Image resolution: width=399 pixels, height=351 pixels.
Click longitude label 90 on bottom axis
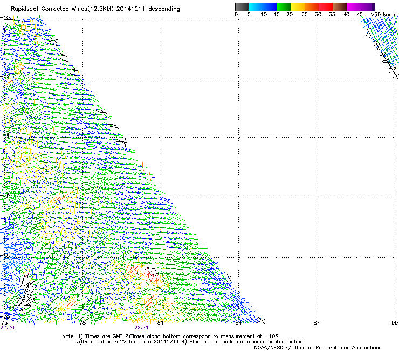[395, 323]
